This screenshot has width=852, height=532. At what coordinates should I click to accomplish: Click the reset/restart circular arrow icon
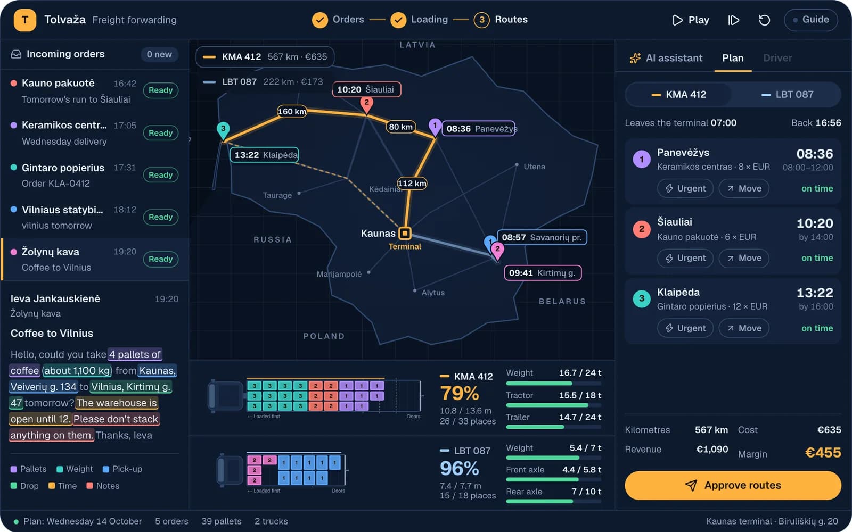point(764,20)
